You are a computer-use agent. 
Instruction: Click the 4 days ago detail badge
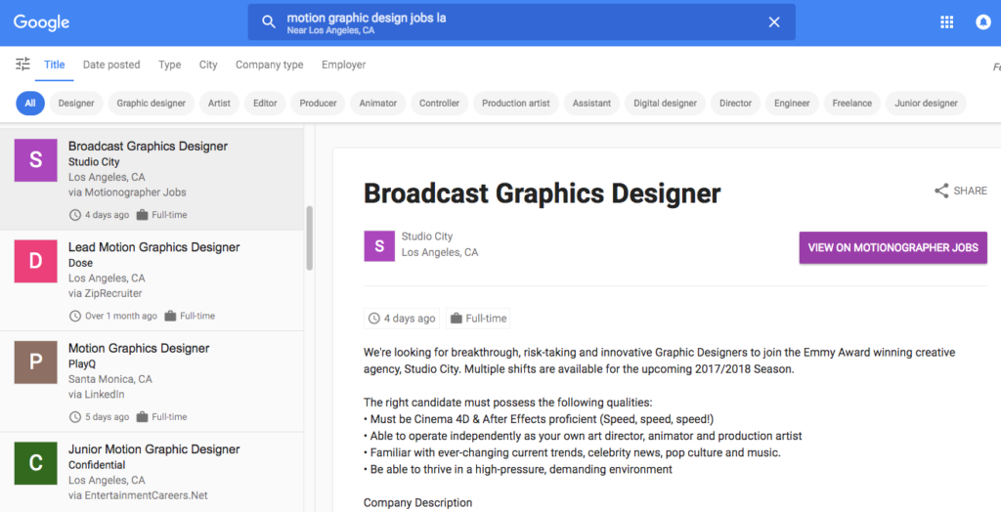coord(402,318)
